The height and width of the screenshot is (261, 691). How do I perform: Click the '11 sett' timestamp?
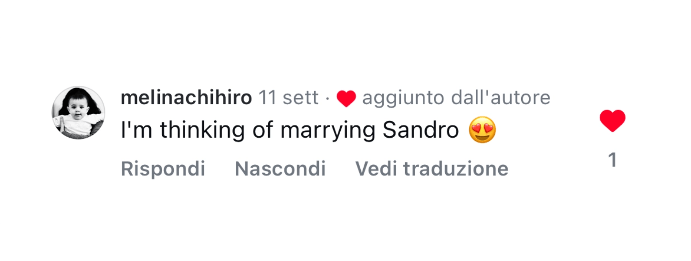(288, 98)
